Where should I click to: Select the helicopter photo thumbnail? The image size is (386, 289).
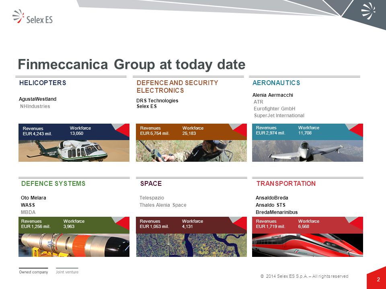click(x=74, y=151)
